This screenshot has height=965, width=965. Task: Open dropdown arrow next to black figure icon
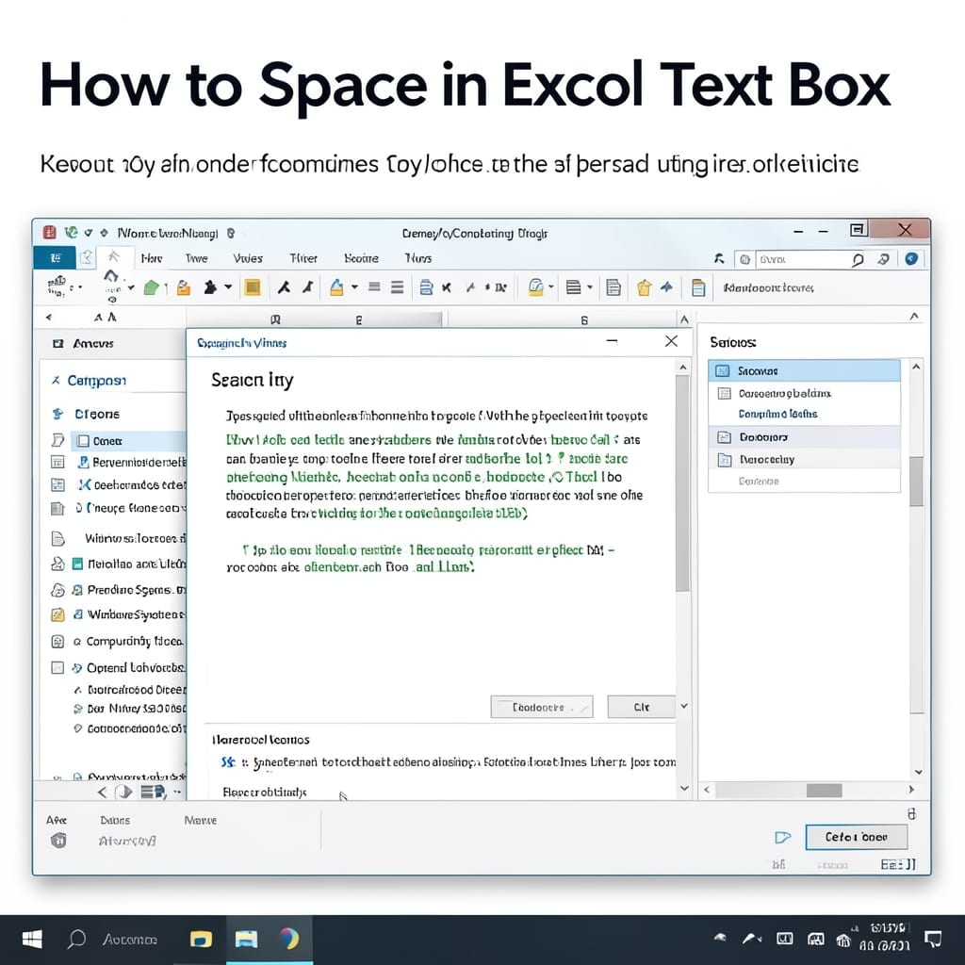point(228,286)
